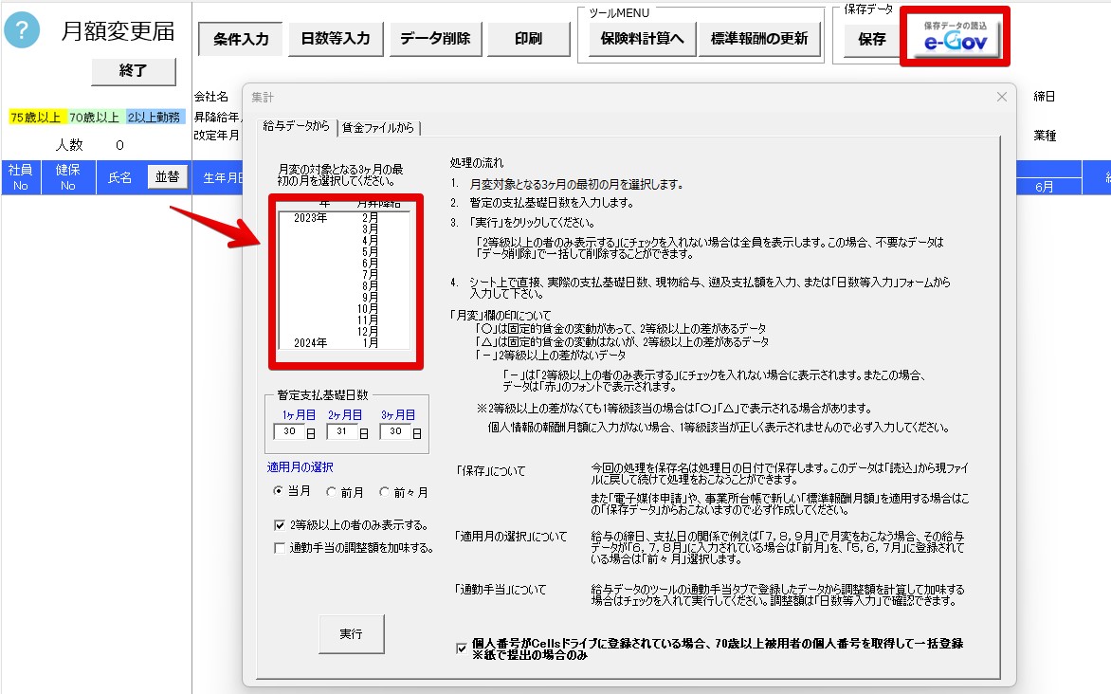Image resolution: width=1111 pixels, height=694 pixels.
Task: Click the 並替 sort button
Action: [x=167, y=176]
